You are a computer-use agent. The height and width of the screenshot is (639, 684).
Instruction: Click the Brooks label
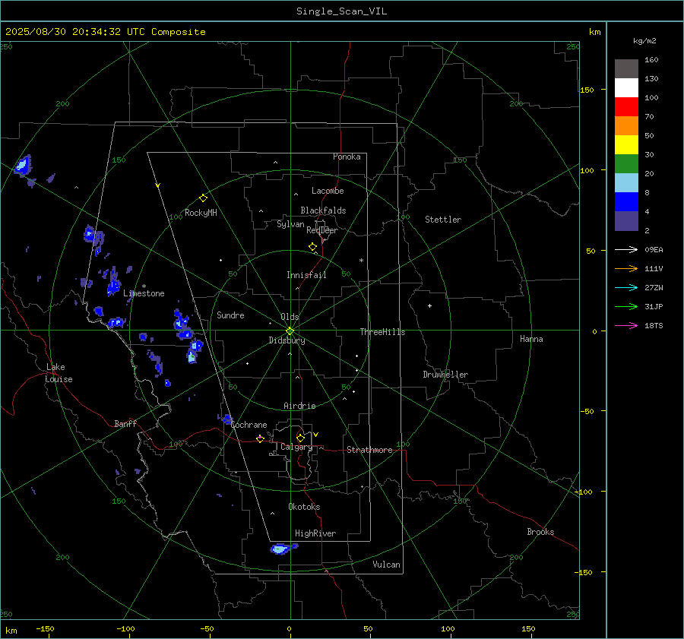[540, 532]
